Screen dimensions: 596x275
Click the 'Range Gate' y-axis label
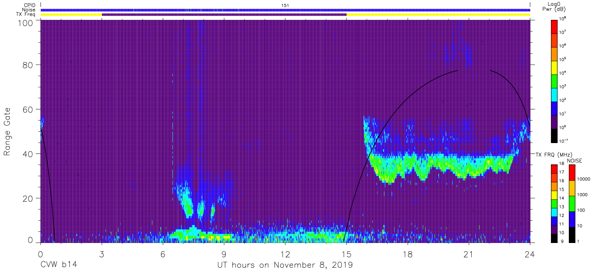[7, 131]
